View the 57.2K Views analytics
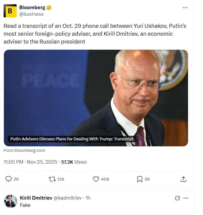203x215 pixels. point(74,162)
